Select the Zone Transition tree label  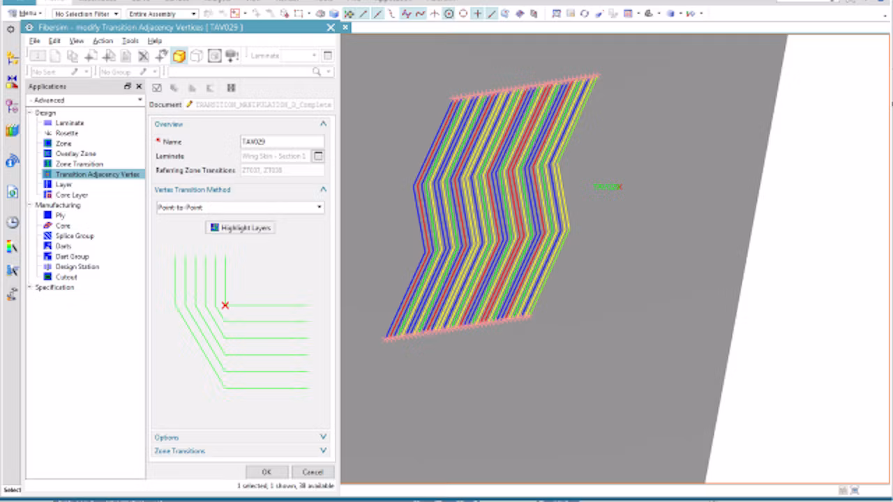click(x=79, y=164)
